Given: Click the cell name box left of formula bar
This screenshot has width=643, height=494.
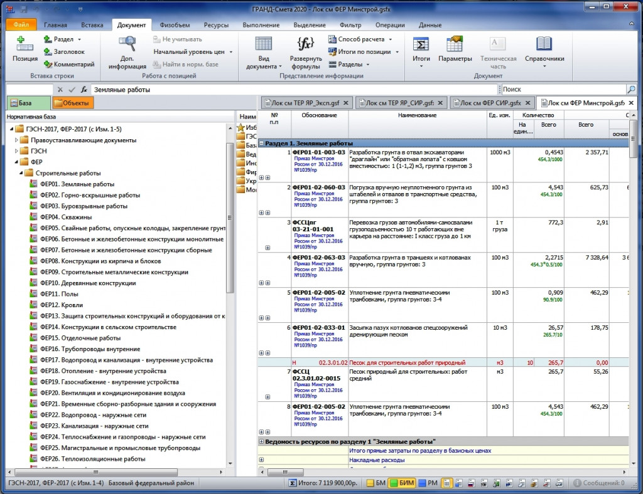Looking at the screenshot, I should tap(30, 90).
